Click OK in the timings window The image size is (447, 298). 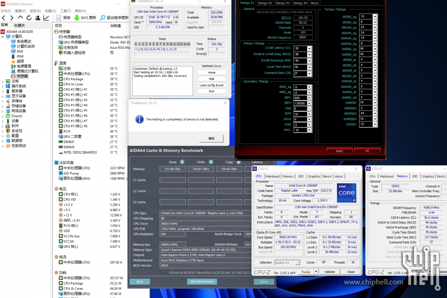[x=367, y=151]
